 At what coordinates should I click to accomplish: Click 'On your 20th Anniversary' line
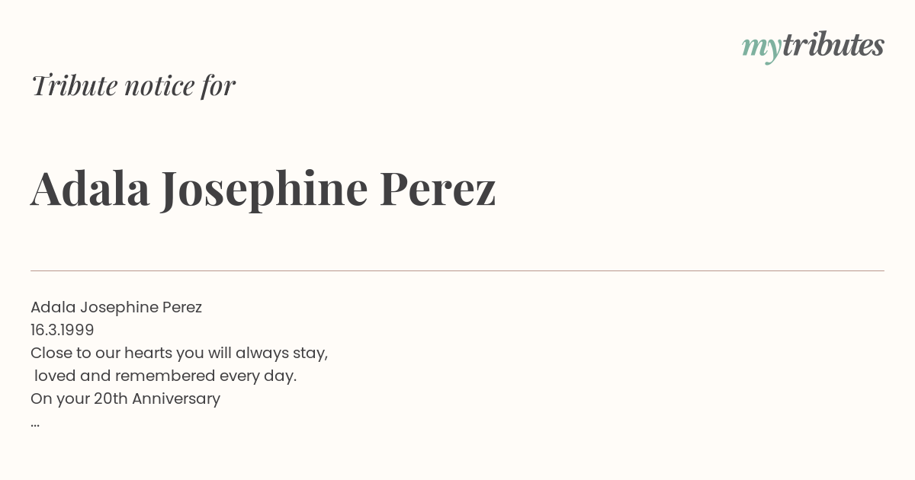coord(125,399)
